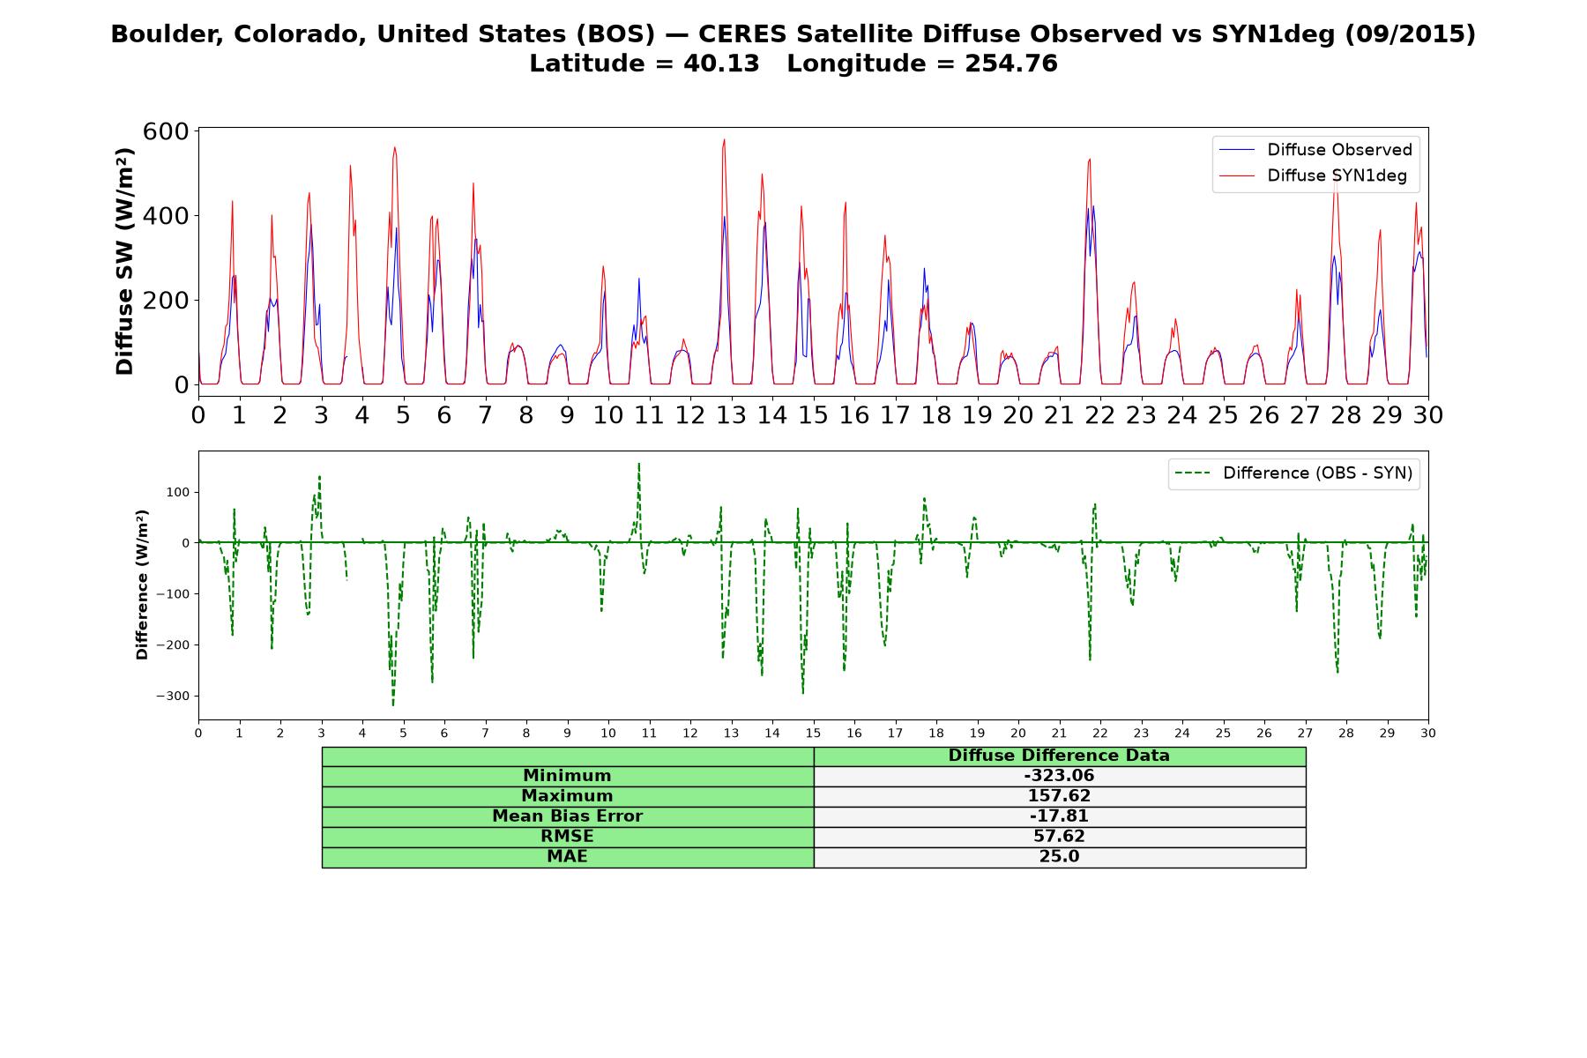
Task: Click the Diffuse SW (W/m²) y-axis label
Action: click(125, 262)
